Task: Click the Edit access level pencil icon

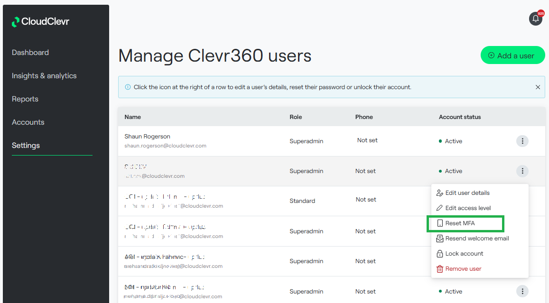Action: 440,208
